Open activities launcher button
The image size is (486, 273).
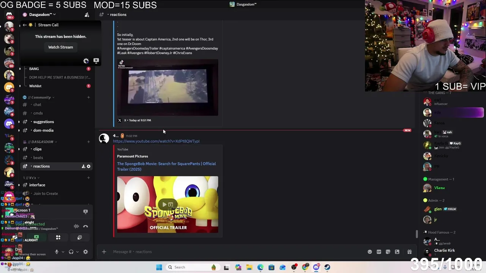click(58, 237)
